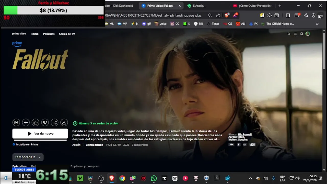Close the Prime Video: Fallout tab

(180, 6)
